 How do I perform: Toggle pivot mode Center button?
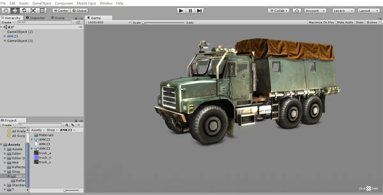pyautogui.click(x=61, y=11)
